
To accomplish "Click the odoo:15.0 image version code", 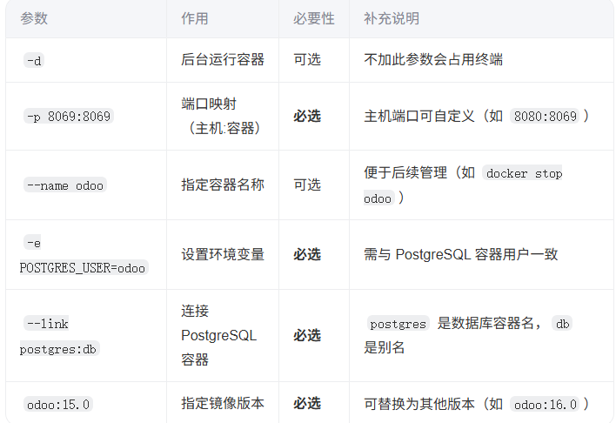I will 58,404.
